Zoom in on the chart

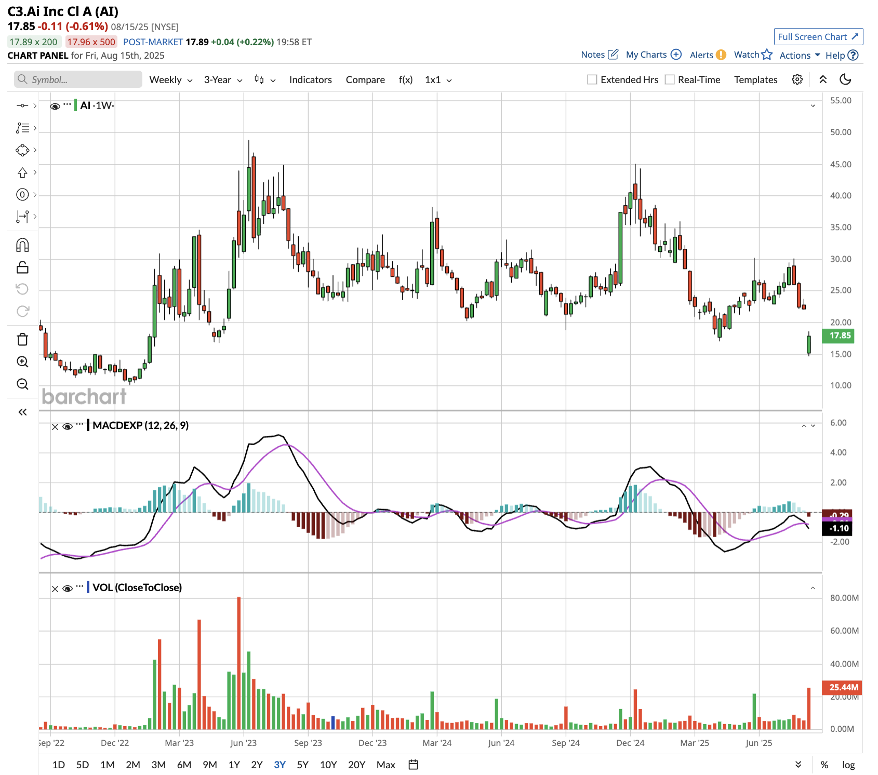[x=22, y=362]
